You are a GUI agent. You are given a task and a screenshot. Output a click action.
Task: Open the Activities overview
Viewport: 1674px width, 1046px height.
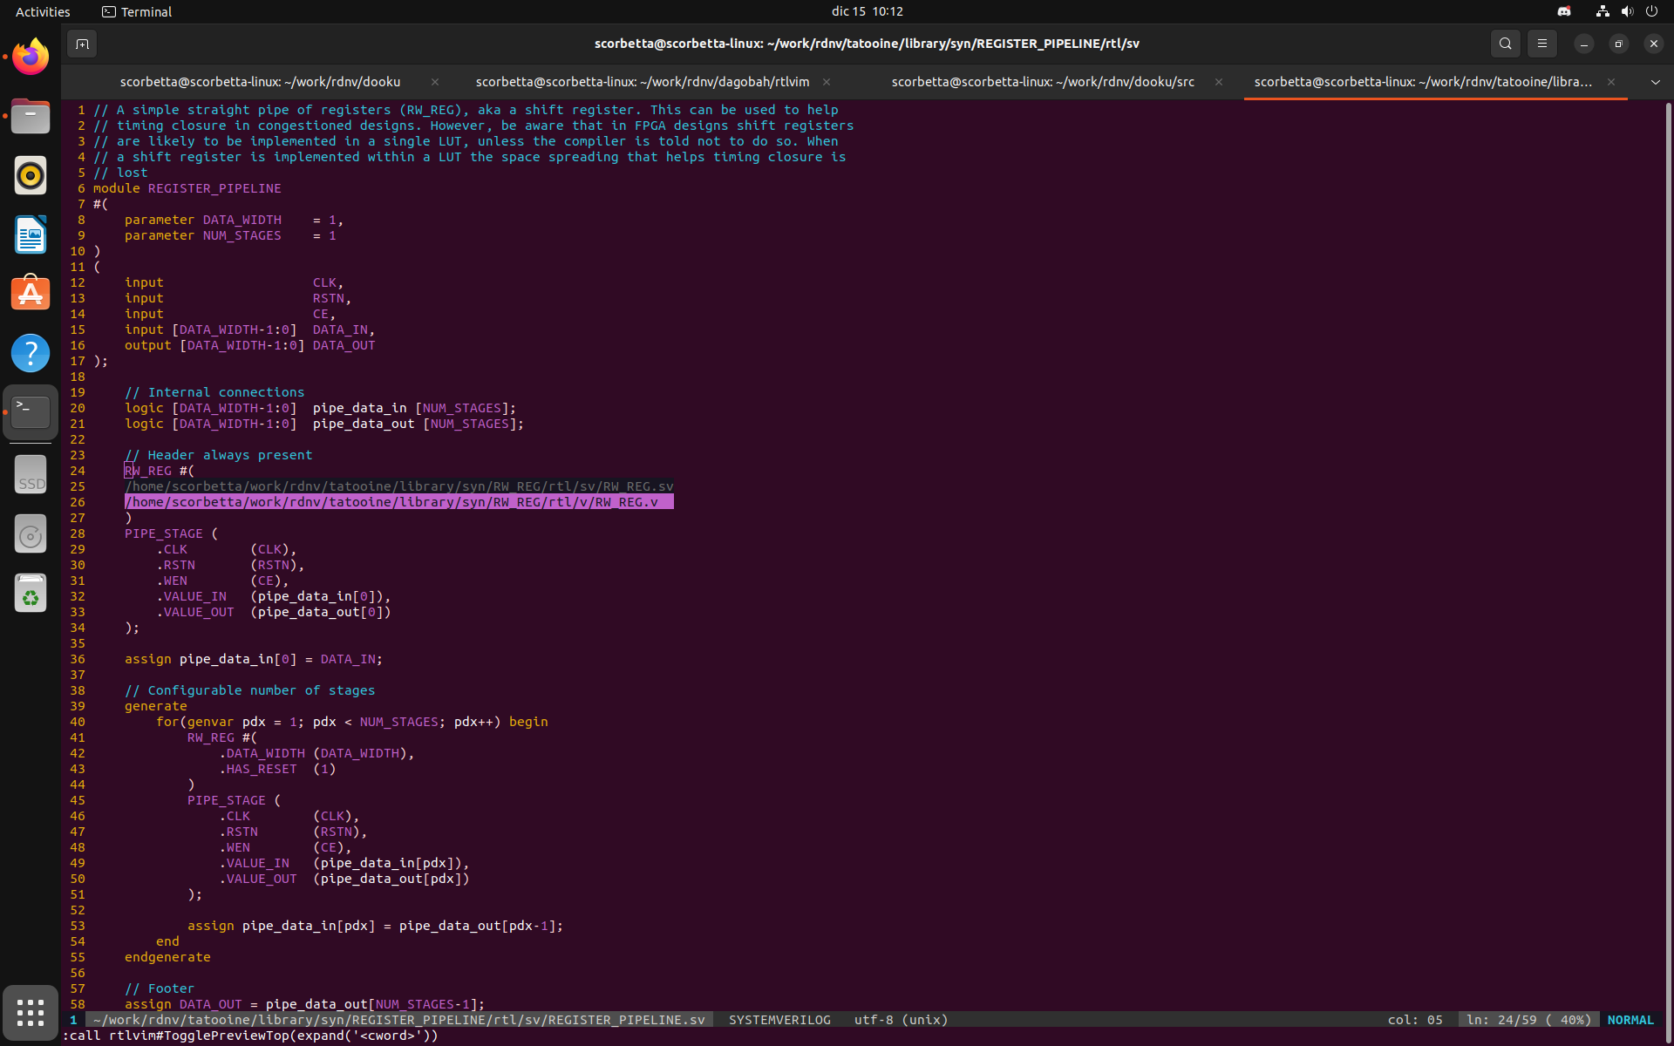43,11
